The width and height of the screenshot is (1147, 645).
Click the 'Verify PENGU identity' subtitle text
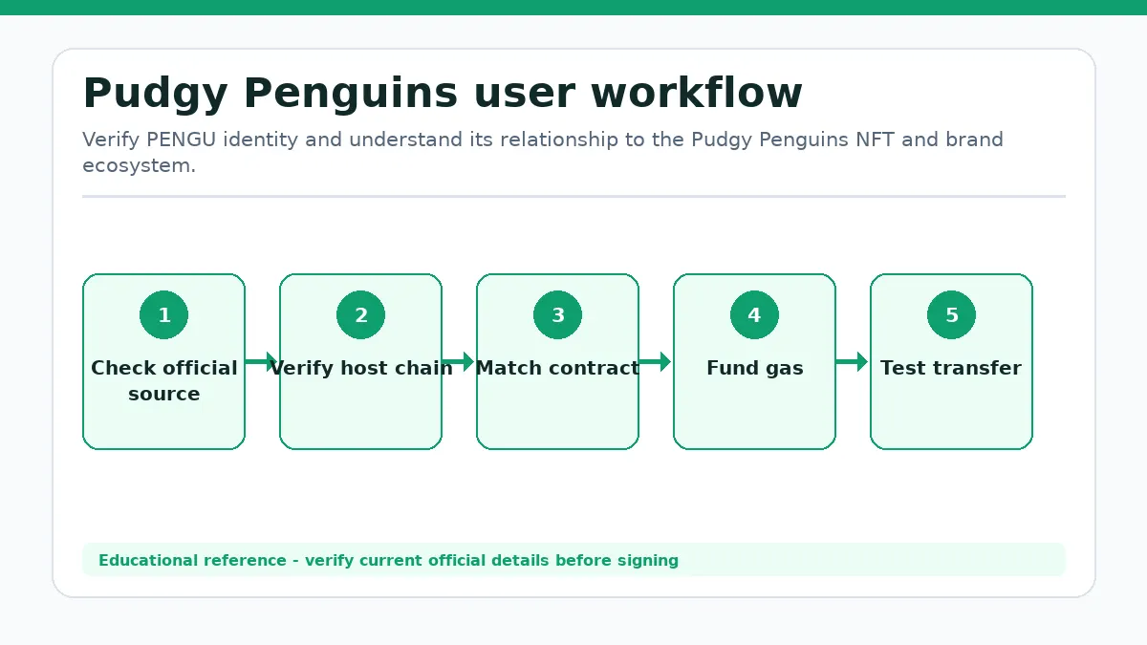point(543,152)
